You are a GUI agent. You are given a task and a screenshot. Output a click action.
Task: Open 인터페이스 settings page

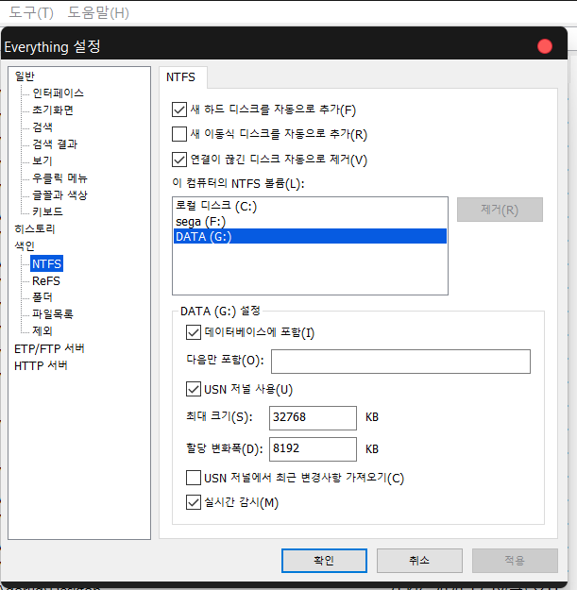click(58, 93)
